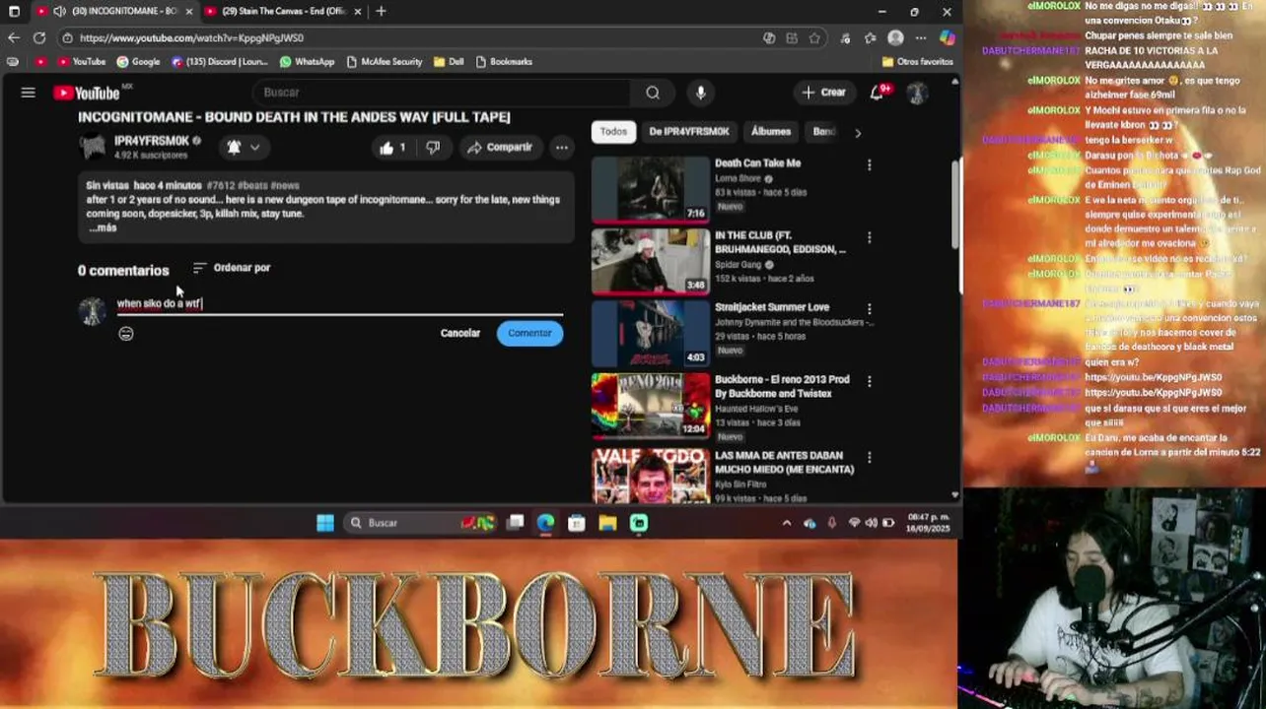The image size is (1266, 709).
Task: Open YouTube notifications bell
Action: tap(877, 93)
